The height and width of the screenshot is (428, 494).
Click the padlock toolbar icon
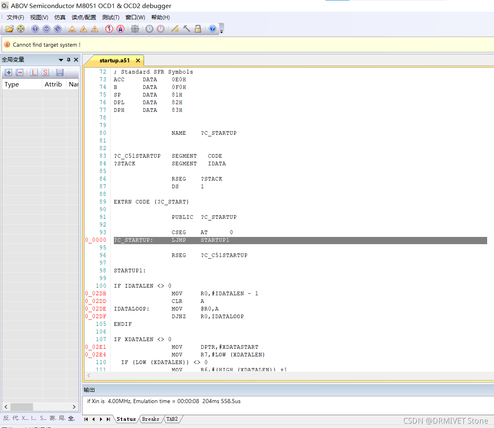tap(198, 29)
